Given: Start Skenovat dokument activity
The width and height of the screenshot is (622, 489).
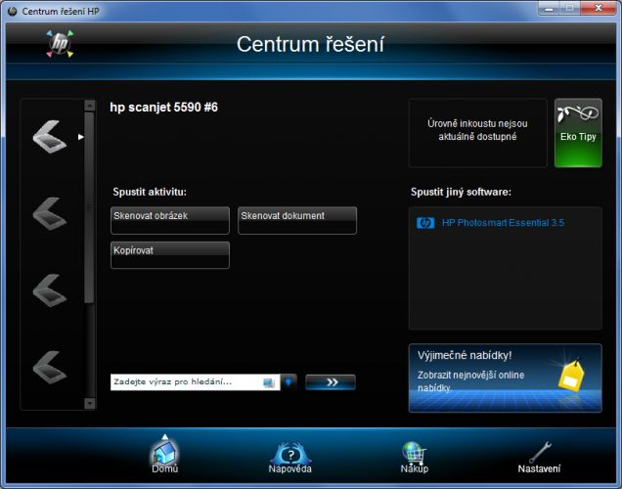Looking at the screenshot, I should 297,220.
